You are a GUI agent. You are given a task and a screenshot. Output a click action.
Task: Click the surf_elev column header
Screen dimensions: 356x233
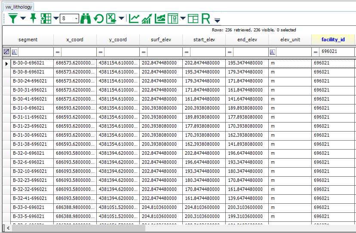161,40
